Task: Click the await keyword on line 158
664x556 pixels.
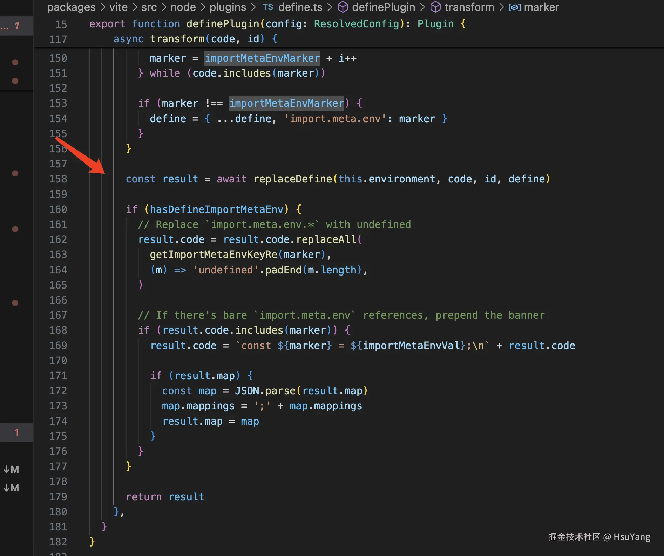Action: [x=232, y=179]
